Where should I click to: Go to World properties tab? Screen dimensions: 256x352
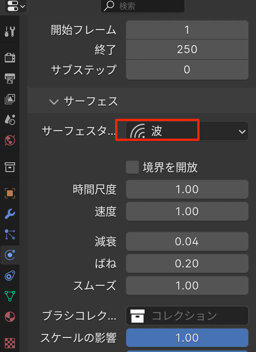tap(10, 140)
